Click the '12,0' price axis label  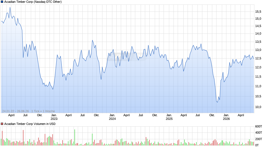258,67
